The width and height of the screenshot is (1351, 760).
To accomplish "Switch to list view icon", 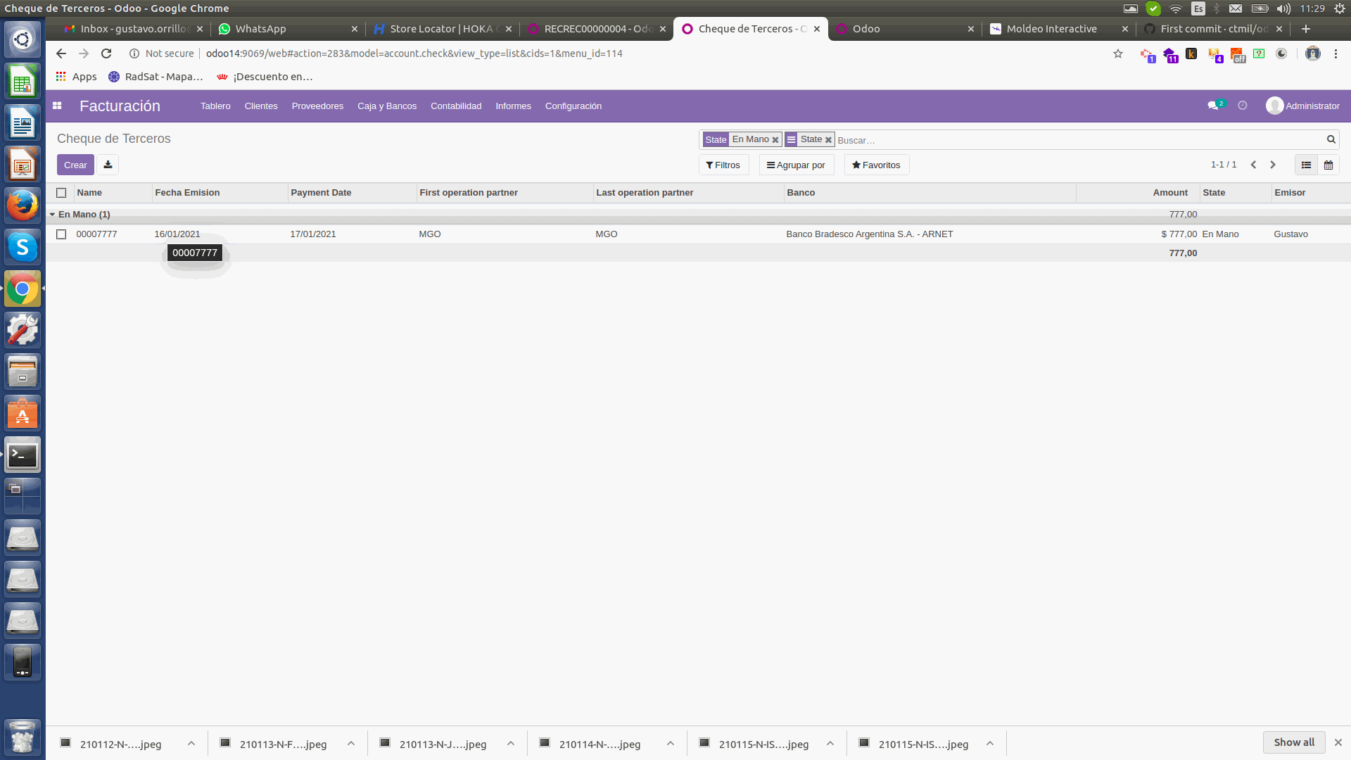I will pyautogui.click(x=1306, y=165).
